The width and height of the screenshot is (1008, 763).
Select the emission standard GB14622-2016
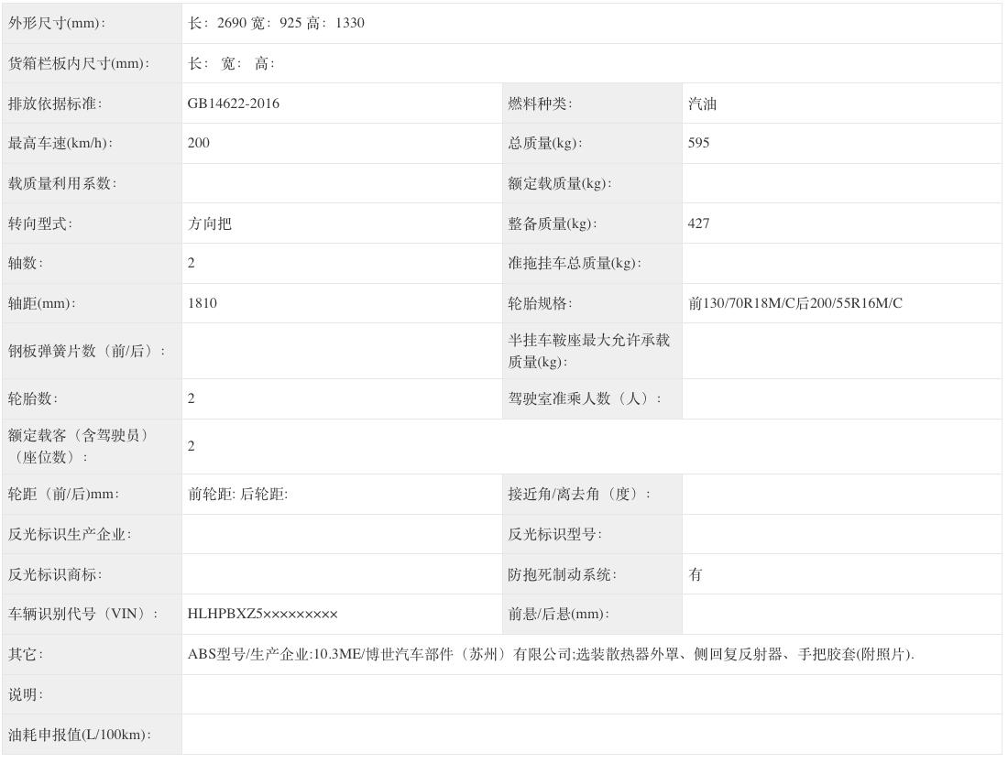[x=234, y=104]
